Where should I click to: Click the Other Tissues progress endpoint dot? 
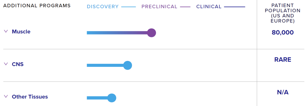click(x=112, y=98)
